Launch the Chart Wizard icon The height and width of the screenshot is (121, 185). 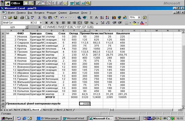point(114,18)
